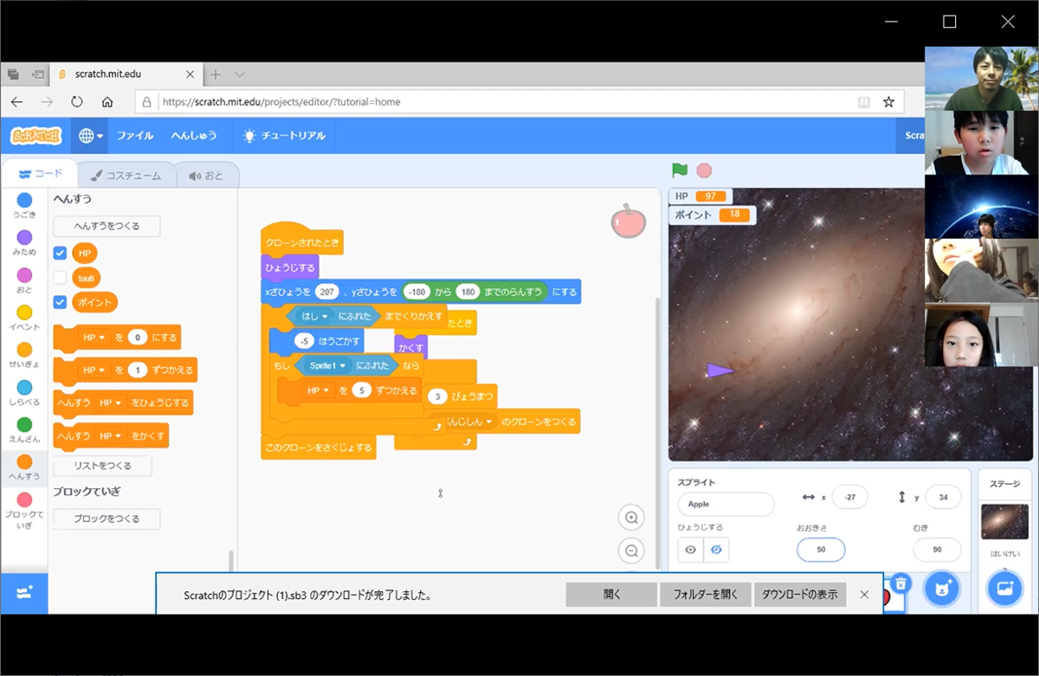Click the クローンされたとき hat block
Image resolution: width=1039 pixels, height=676 pixels.
302,241
